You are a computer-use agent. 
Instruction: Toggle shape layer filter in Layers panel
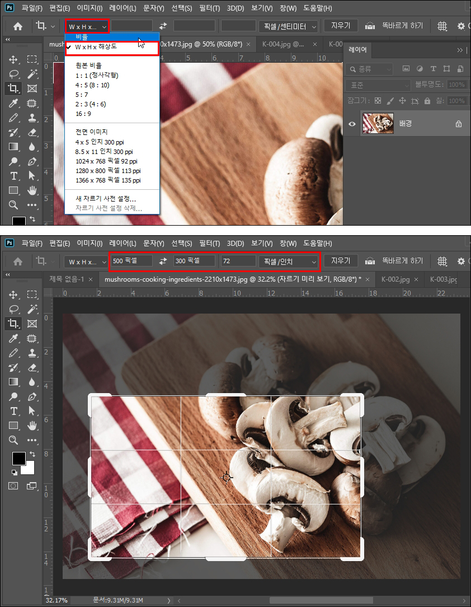(446, 68)
